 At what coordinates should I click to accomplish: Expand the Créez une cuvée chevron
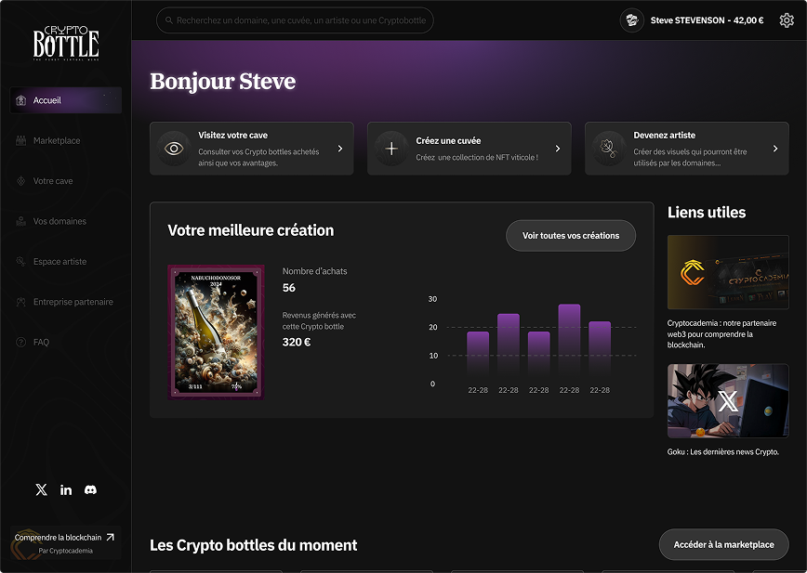point(558,149)
